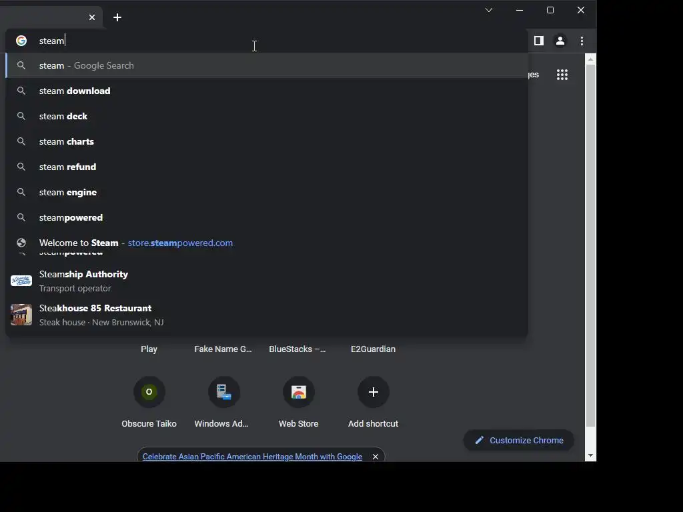The image size is (683, 512).
Task: Click the Google logo in address bar
Action: (x=21, y=41)
